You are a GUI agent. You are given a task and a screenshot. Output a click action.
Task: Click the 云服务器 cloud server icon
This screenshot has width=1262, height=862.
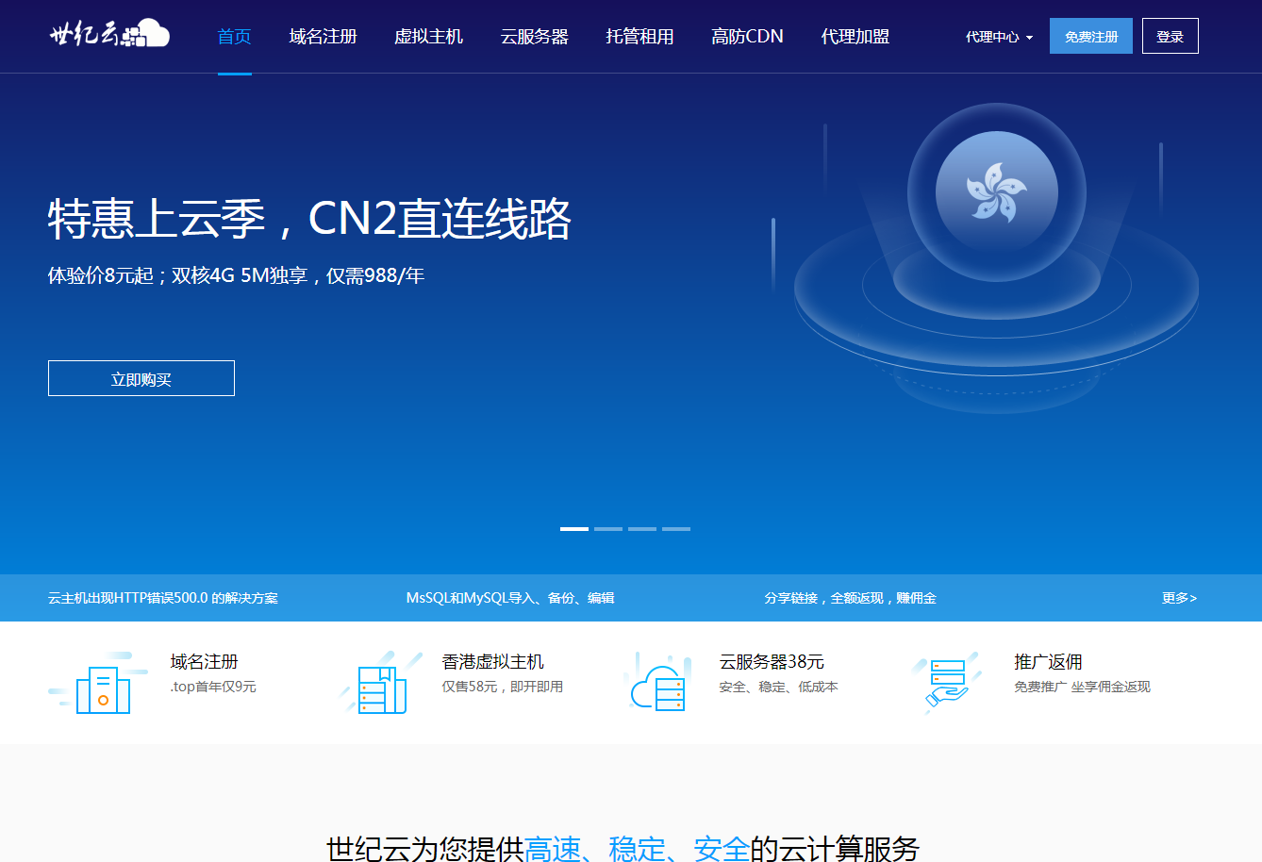659,684
